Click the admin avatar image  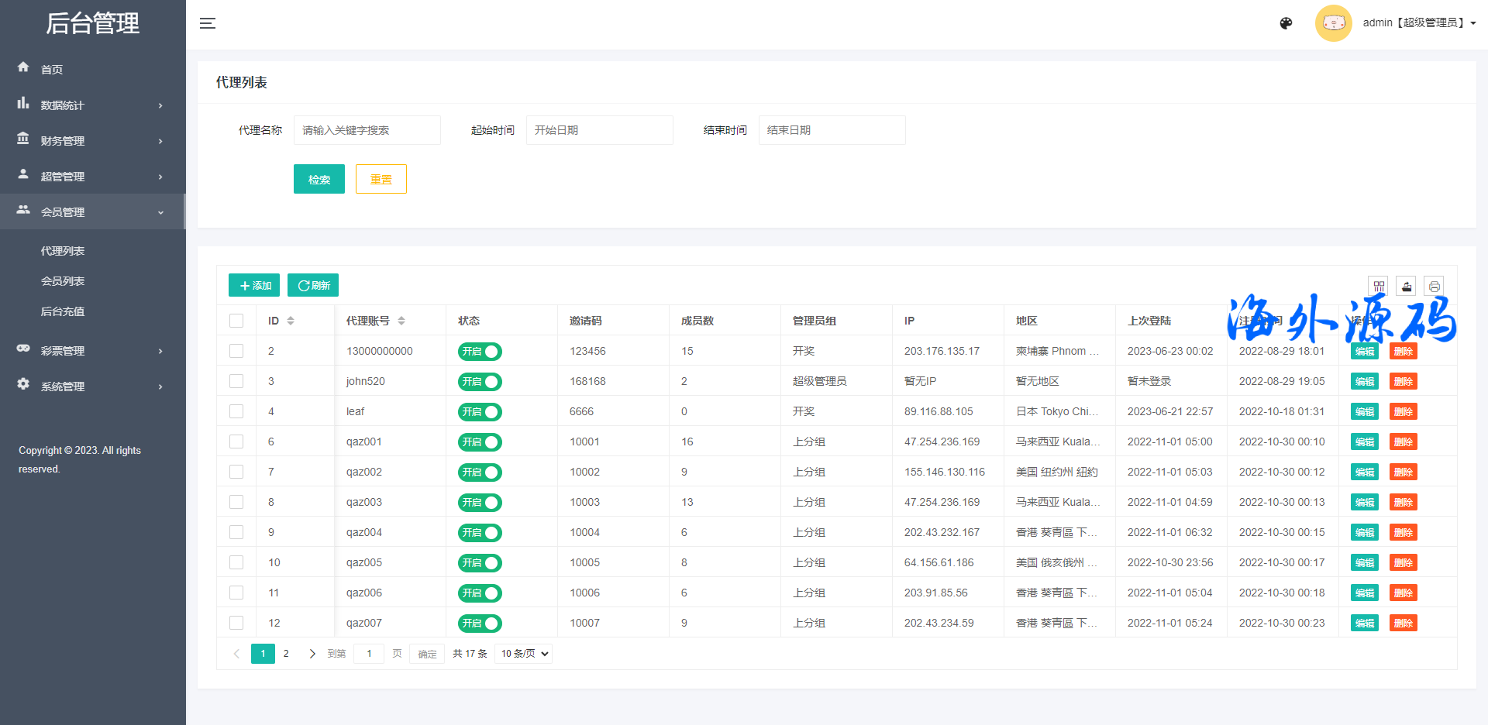pyautogui.click(x=1333, y=23)
